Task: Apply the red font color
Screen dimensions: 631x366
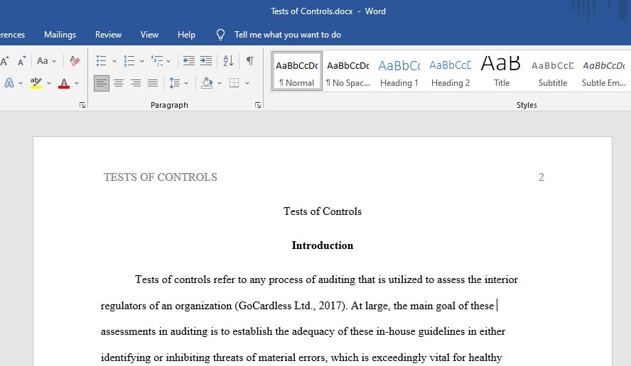Action: point(64,83)
